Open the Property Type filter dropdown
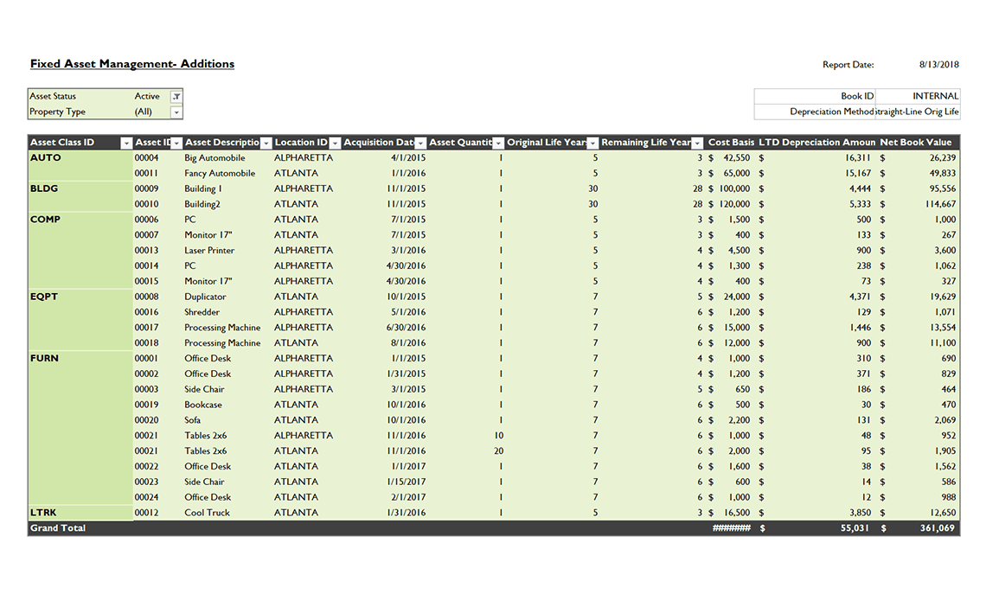 pos(176,112)
